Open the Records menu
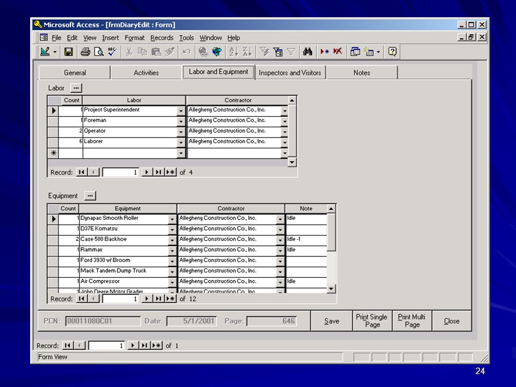 click(x=162, y=38)
